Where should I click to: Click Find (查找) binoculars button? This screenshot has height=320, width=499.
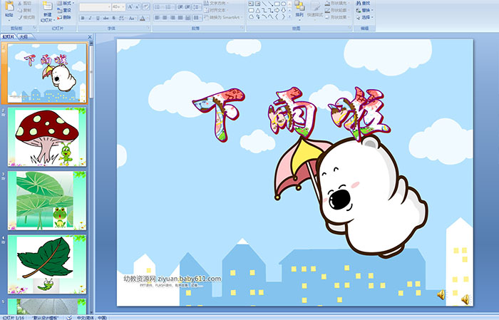point(363,3)
